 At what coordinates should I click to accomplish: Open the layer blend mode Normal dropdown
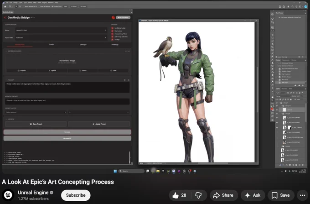click(283, 96)
